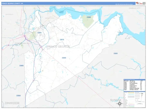Select the ZIP code label 23801
This screenshot has width=147, height=110.
coord(40,33)
